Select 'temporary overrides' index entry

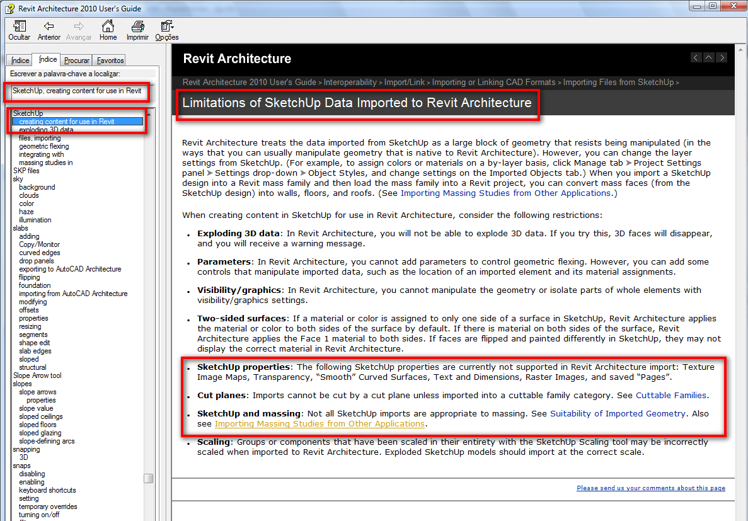[x=48, y=507]
